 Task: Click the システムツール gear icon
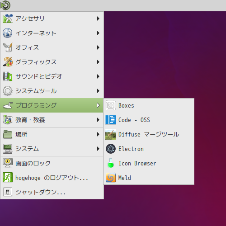[8, 91]
